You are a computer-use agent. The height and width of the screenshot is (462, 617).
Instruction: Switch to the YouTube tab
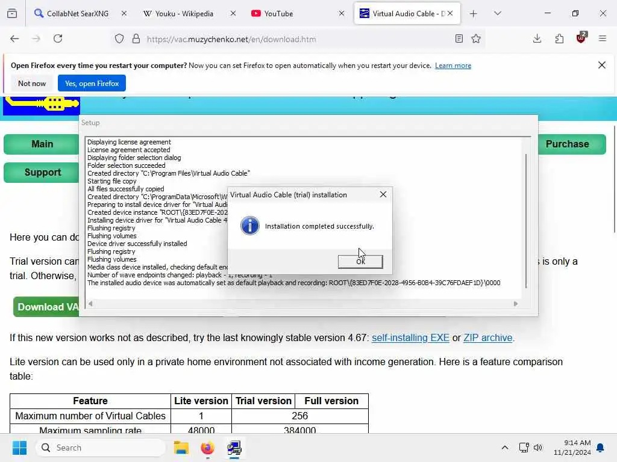tap(278, 13)
